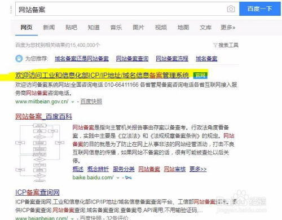
Task: Select the 网页 tab
Action: [x=27, y=28]
